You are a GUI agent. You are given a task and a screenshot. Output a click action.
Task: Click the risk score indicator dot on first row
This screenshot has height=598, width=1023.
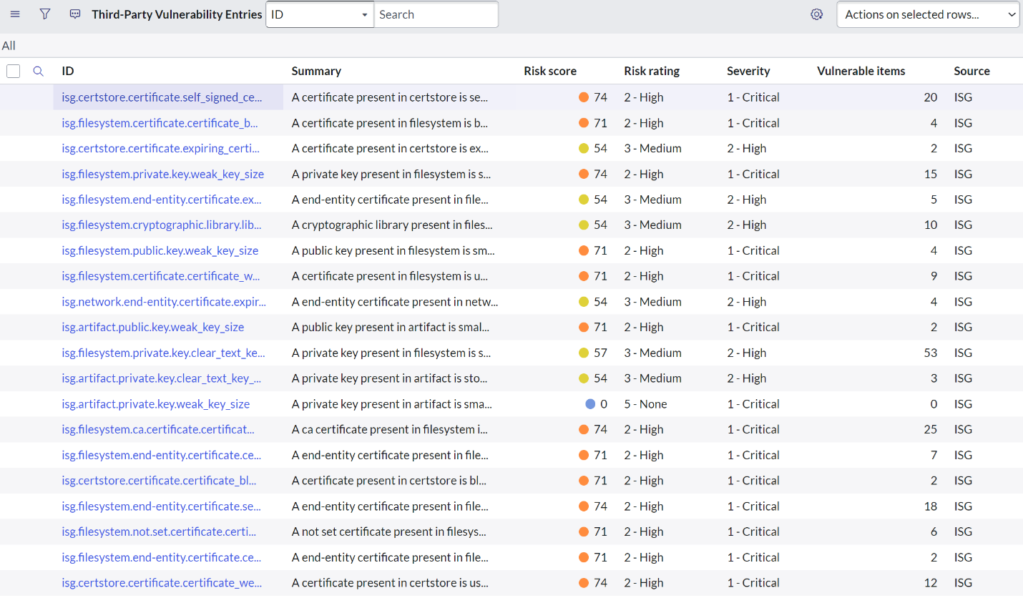(586, 97)
